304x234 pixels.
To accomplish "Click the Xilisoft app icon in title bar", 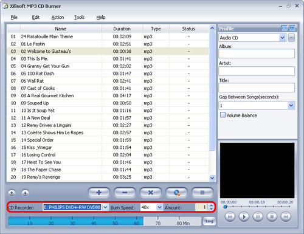I will point(5,6).
